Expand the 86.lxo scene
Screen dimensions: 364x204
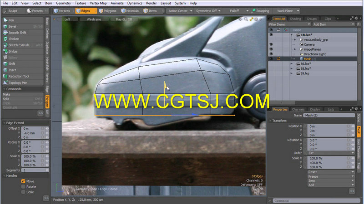pos(292,63)
